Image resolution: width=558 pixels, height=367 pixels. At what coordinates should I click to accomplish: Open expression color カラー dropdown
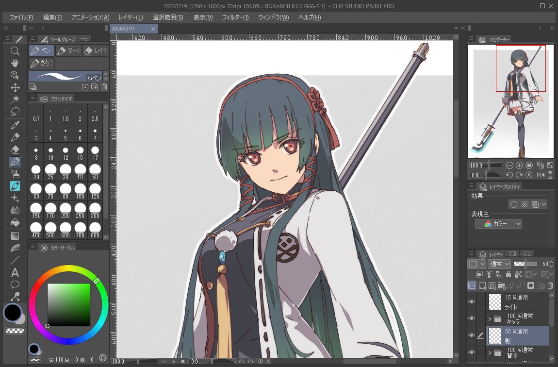pyautogui.click(x=499, y=223)
